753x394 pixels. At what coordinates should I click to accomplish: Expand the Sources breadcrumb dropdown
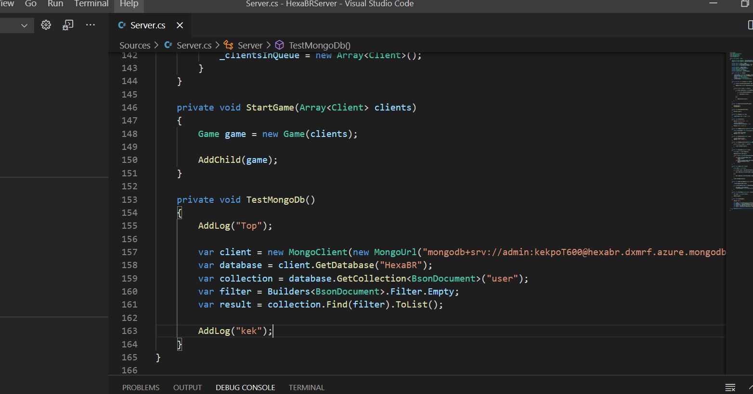click(x=135, y=45)
